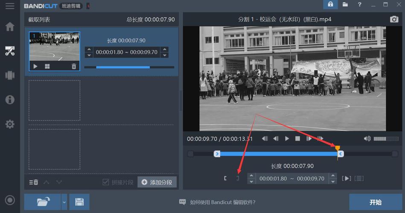This screenshot has height=213, width=405.
Task: Click the current time 00:00:09.70 / 00:00:13.31
Action: click(x=220, y=139)
